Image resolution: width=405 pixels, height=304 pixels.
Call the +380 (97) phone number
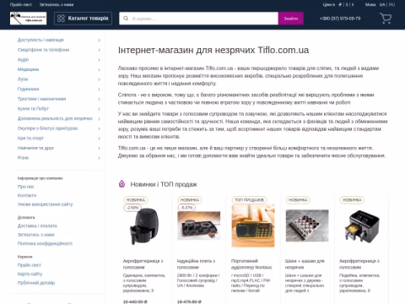click(x=340, y=19)
